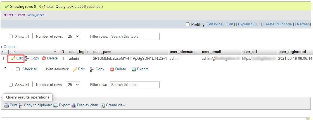This screenshot has width=313, height=120.
Task: Enable the Profiling checkbox
Action: coord(188,24)
